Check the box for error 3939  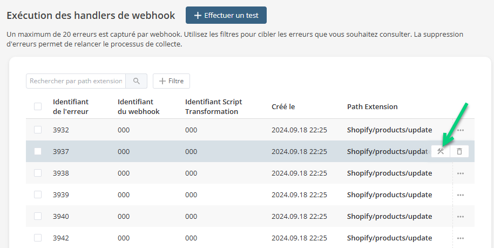click(x=38, y=195)
